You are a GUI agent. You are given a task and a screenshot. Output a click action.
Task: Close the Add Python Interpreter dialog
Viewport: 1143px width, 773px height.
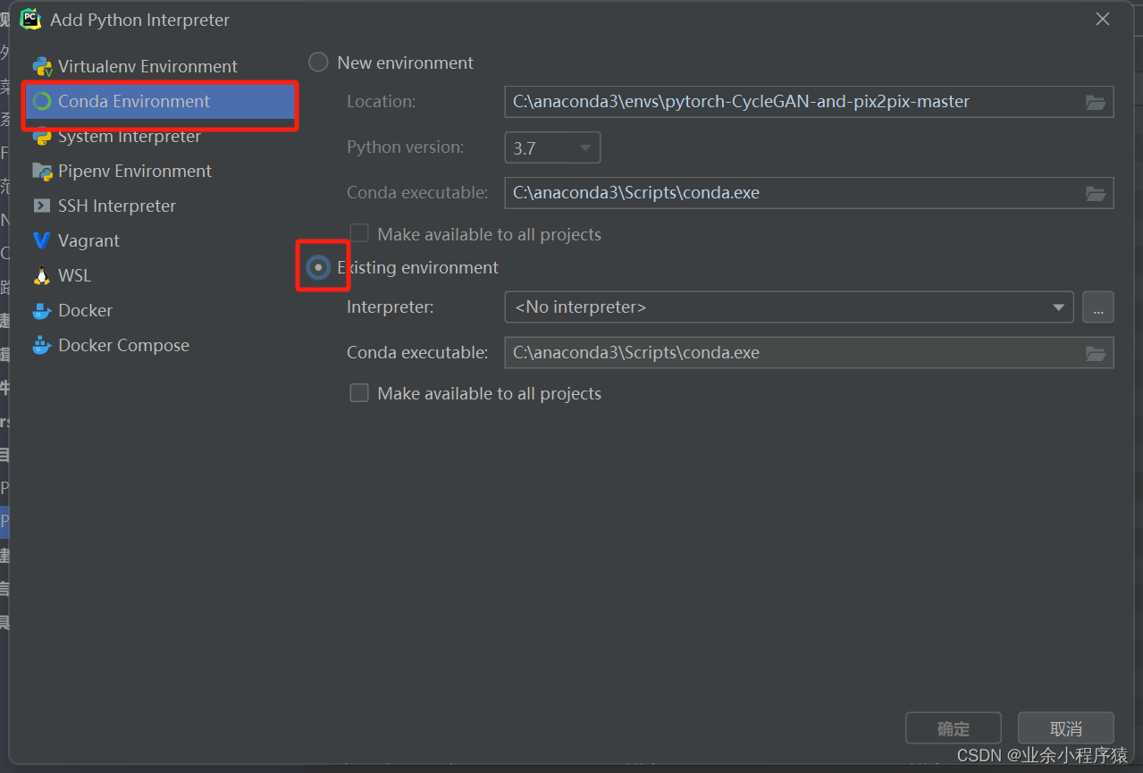click(1103, 19)
